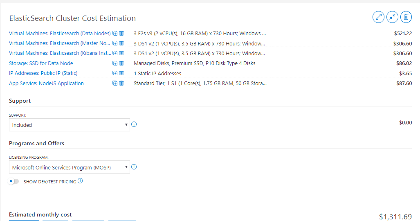Image resolution: width=420 pixels, height=221 pixels.
Task: Open Storage: SSD for Data Node link
Action: coord(41,63)
